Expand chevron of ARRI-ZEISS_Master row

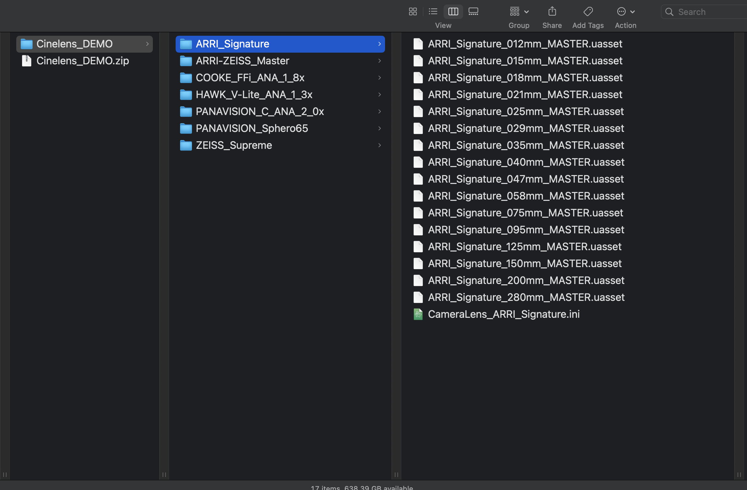point(380,61)
